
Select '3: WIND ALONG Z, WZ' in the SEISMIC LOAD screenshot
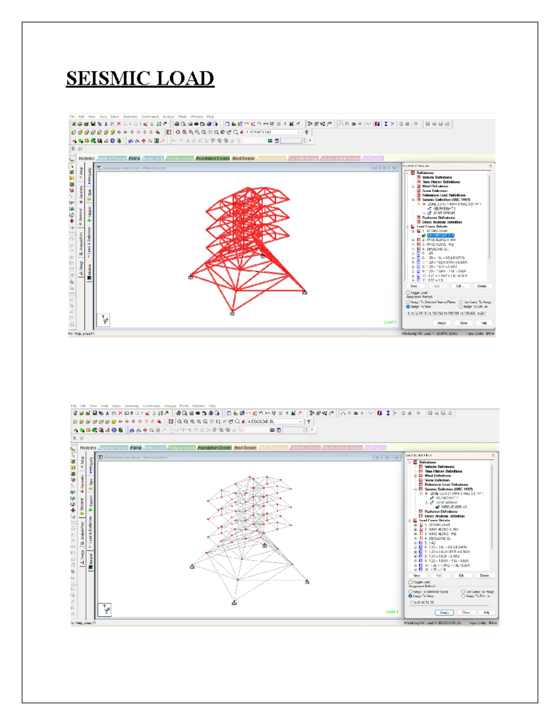[x=438, y=245]
